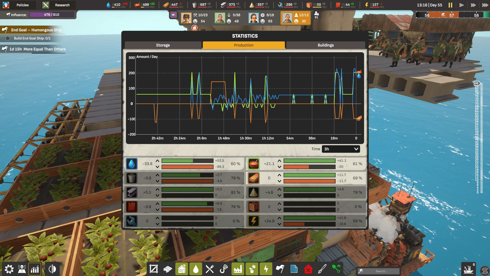Toggle the wood plank resource graph line
Viewport: 490px width, 276px height.
(x=254, y=178)
